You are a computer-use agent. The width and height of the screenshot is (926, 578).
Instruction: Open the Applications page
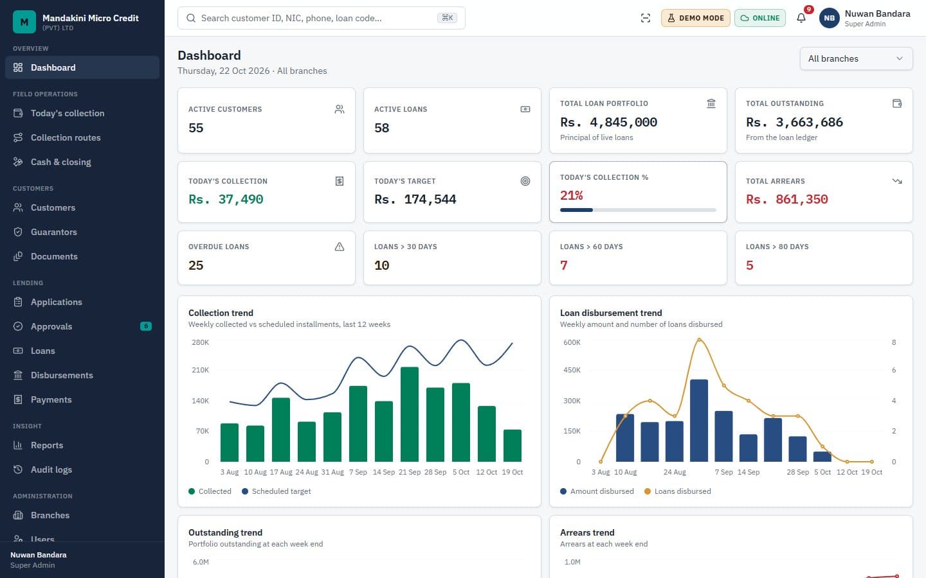pyautogui.click(x=82, y=302)
